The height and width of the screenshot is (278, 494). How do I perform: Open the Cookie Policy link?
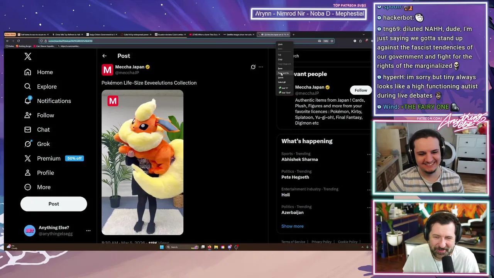[347, 242]
